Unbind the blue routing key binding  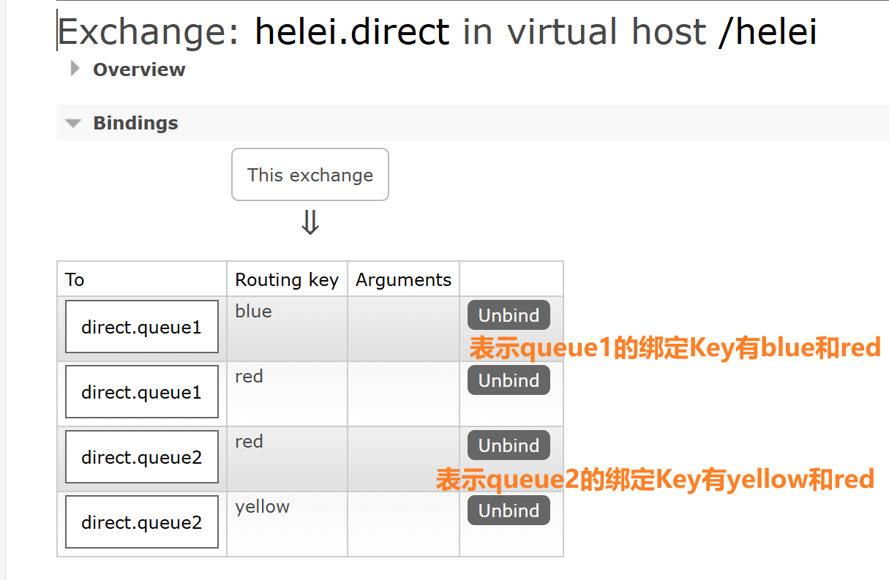pos(509,315)
